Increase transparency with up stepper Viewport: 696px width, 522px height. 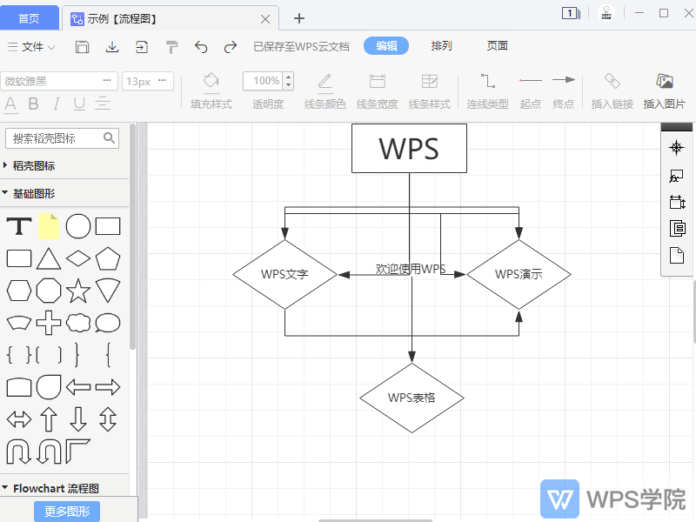[x=289, y=77]
